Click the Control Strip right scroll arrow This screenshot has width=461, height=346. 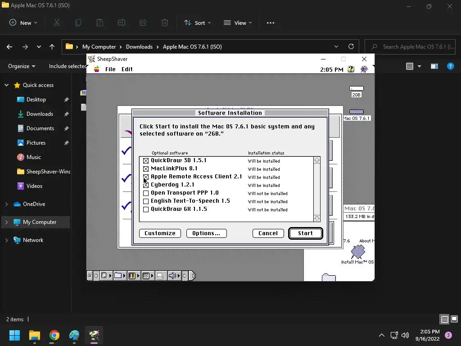185,276
